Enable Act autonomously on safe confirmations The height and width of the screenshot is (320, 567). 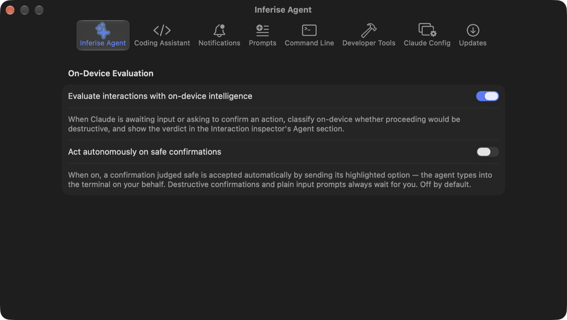point(487,152)
